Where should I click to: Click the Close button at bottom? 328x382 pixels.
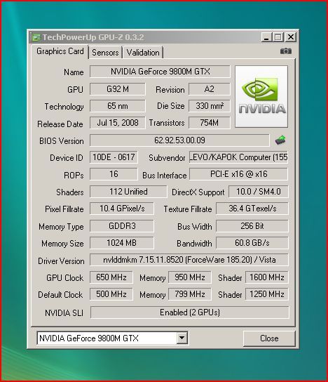pos(269,338)
